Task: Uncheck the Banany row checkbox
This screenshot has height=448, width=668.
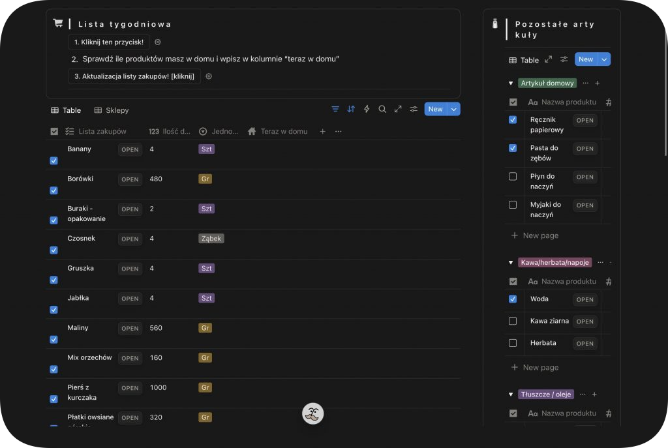Action: click(x=53, y=160)
